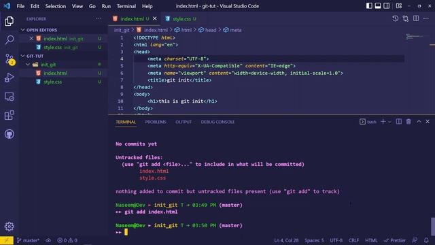Switch to the Debug Console tab
The image size is (435, 245).
[x=217, y=122]
